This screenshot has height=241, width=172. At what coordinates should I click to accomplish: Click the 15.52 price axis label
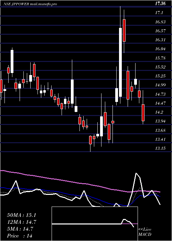[160, 67]
